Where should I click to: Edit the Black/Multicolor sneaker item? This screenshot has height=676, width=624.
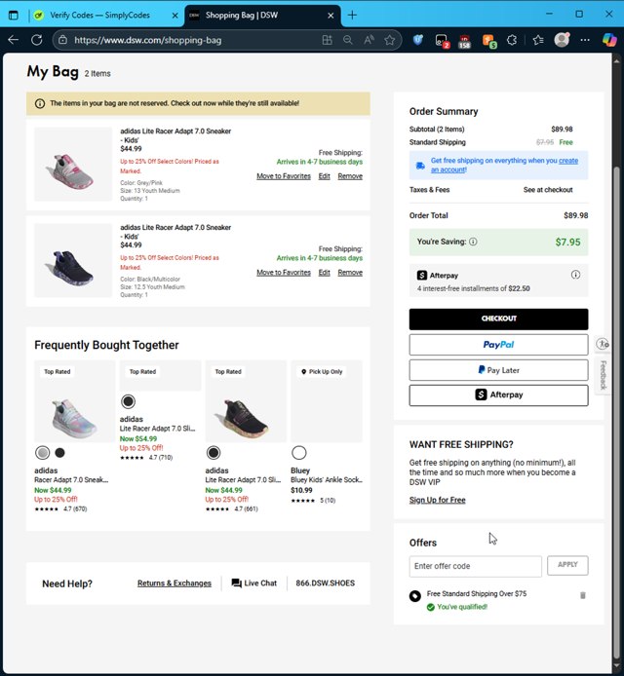point(324,272)
